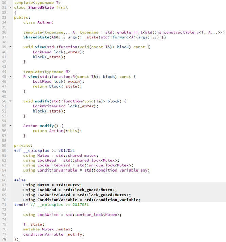This screenshot has height=242, width=226.
Task: Click 'std::shared_lock<Mutex>' on line 62
Action: tap(90, 161)
